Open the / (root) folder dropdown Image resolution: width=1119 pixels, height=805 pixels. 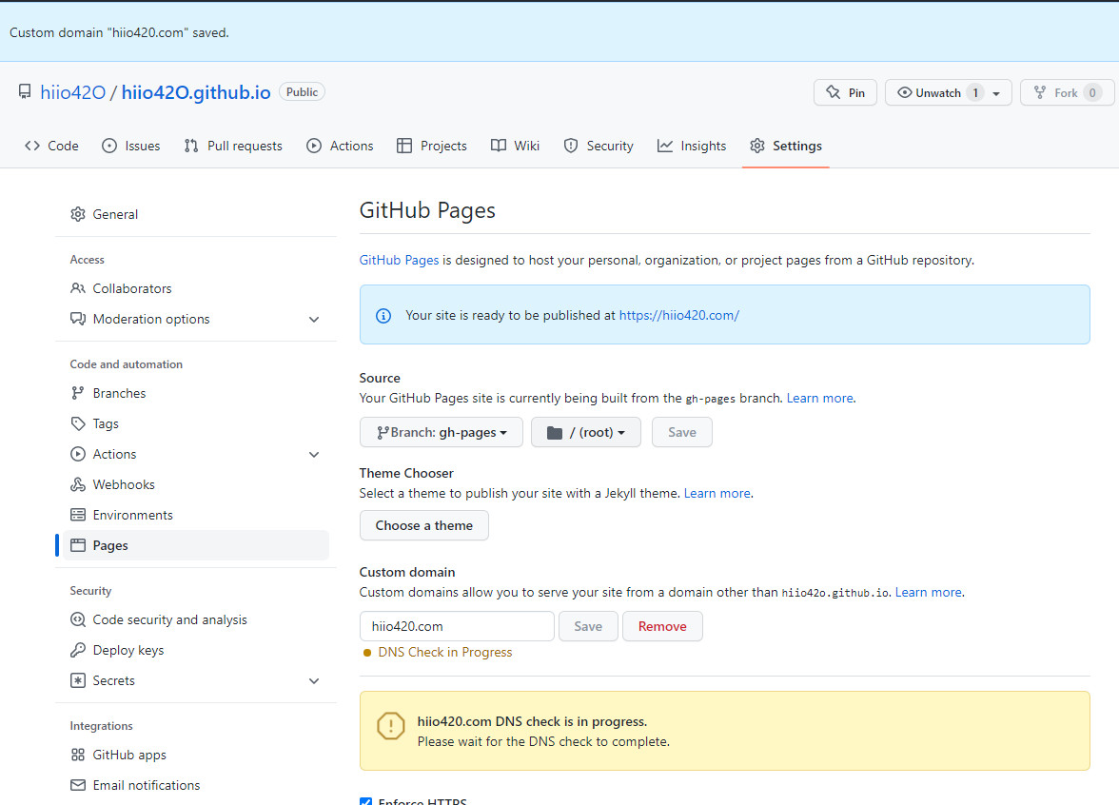coord(586,432)
